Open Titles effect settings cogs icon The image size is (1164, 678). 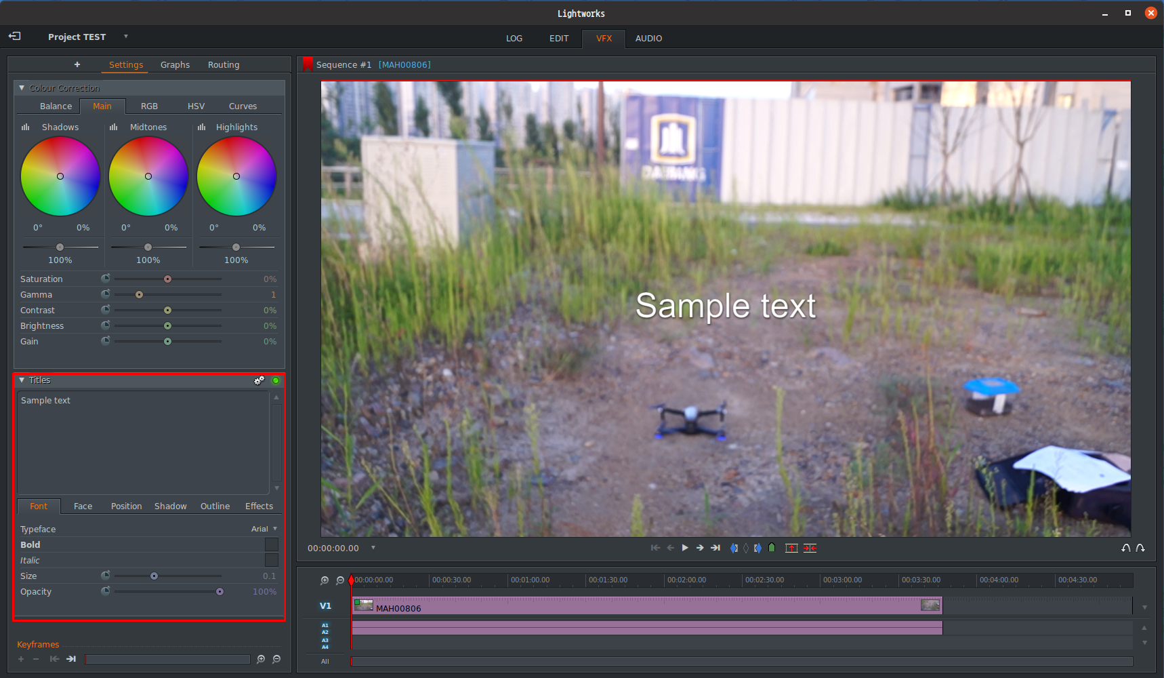[x=259, y=380]
